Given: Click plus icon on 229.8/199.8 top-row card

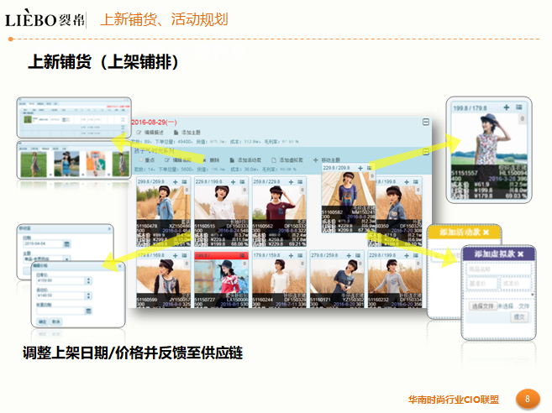Looking at the screenshot, I should [x=233, y=182].
